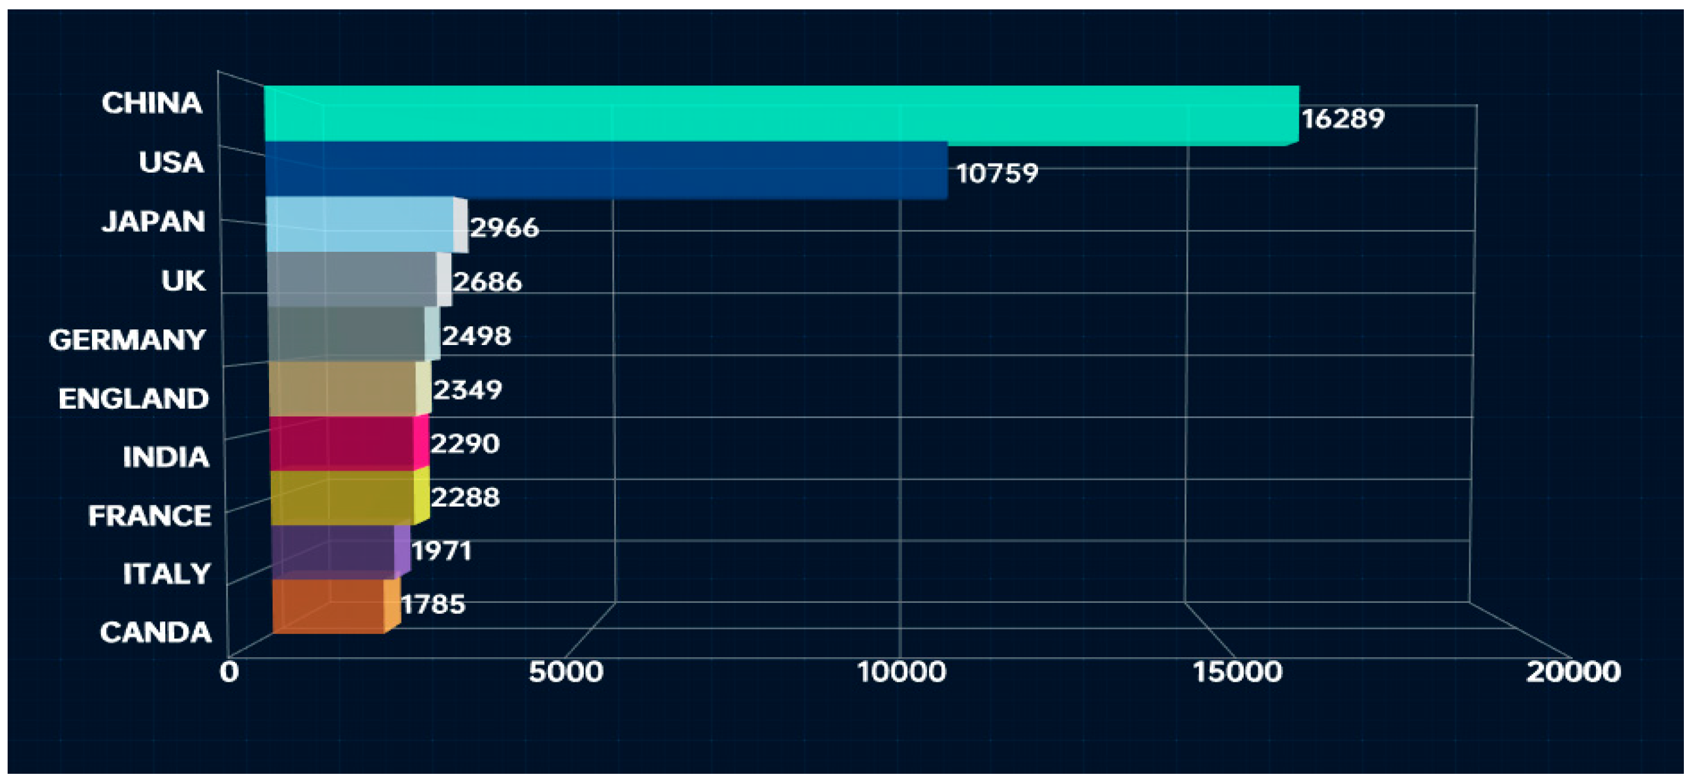The width and height of the screenshot is (1695, 782).
Task: Select the 2966 value label
Action: [x=505, y=227]
